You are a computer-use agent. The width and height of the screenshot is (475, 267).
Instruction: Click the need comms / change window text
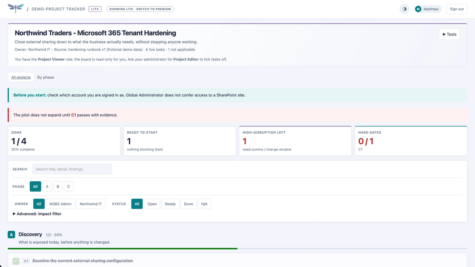click(267, 149)
